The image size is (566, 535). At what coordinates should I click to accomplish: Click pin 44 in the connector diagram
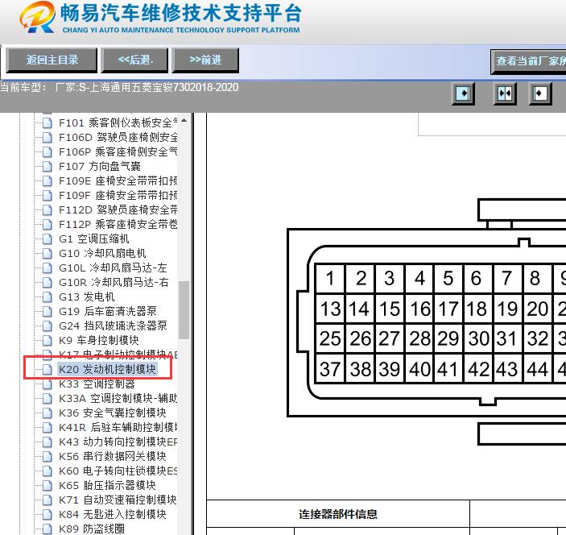click(538, 369)
